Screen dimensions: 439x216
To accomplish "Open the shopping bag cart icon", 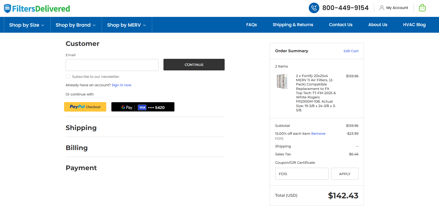I will point(422,8).
